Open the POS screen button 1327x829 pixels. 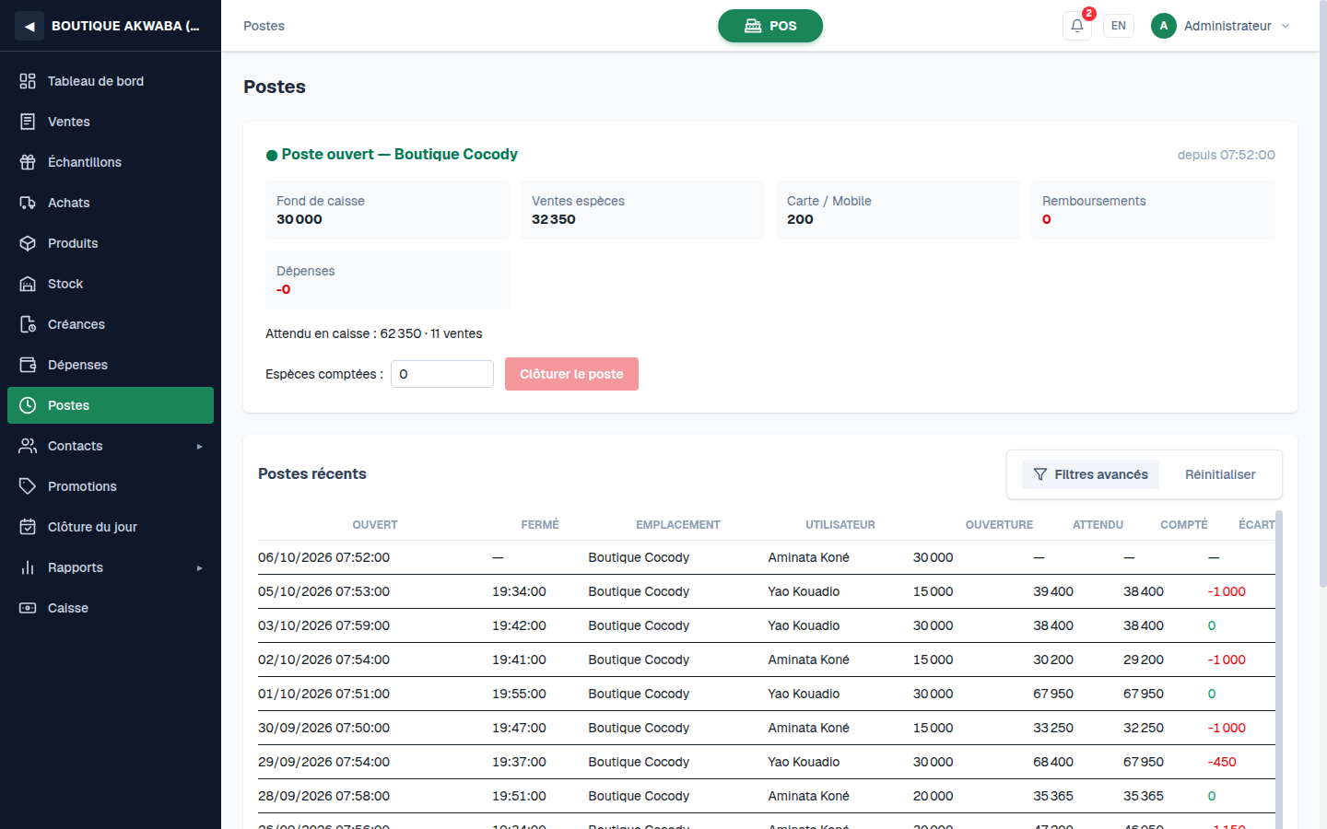(770, 26)
